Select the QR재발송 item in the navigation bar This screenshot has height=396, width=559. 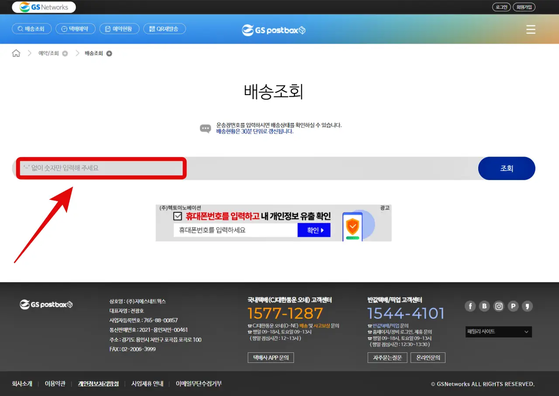click(165, 28)
